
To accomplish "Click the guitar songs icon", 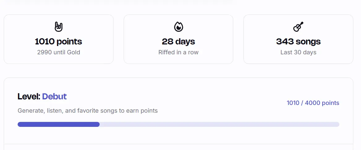I will point(298,27).
